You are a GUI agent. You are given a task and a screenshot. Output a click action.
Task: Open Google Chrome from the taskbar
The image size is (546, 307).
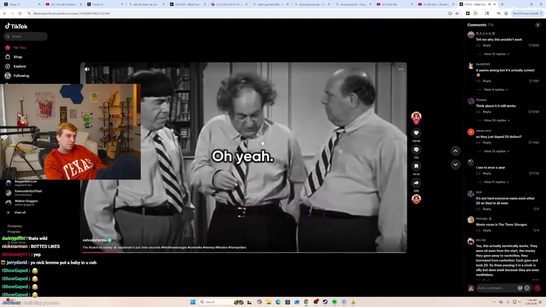click(x=306, y=302)
